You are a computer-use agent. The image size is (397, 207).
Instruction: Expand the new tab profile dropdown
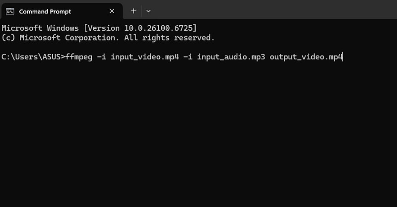point(148,11)
